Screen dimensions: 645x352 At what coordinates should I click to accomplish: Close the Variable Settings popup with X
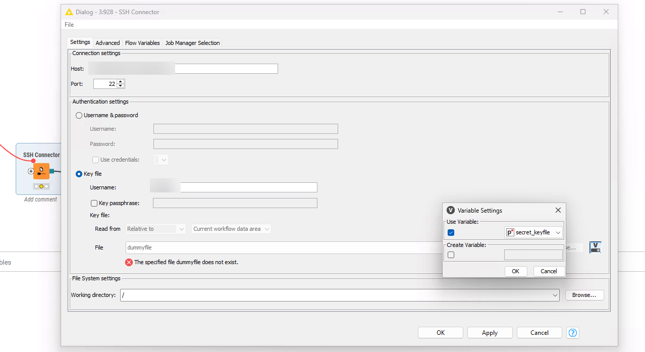click(558, 210)
